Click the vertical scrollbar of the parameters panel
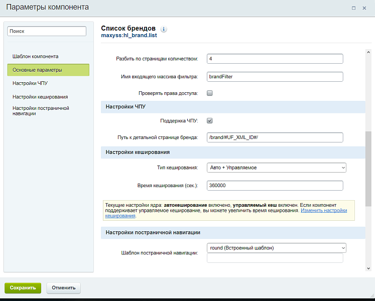The width and height of the screenshot is (375, 301). tap(368, 169)
